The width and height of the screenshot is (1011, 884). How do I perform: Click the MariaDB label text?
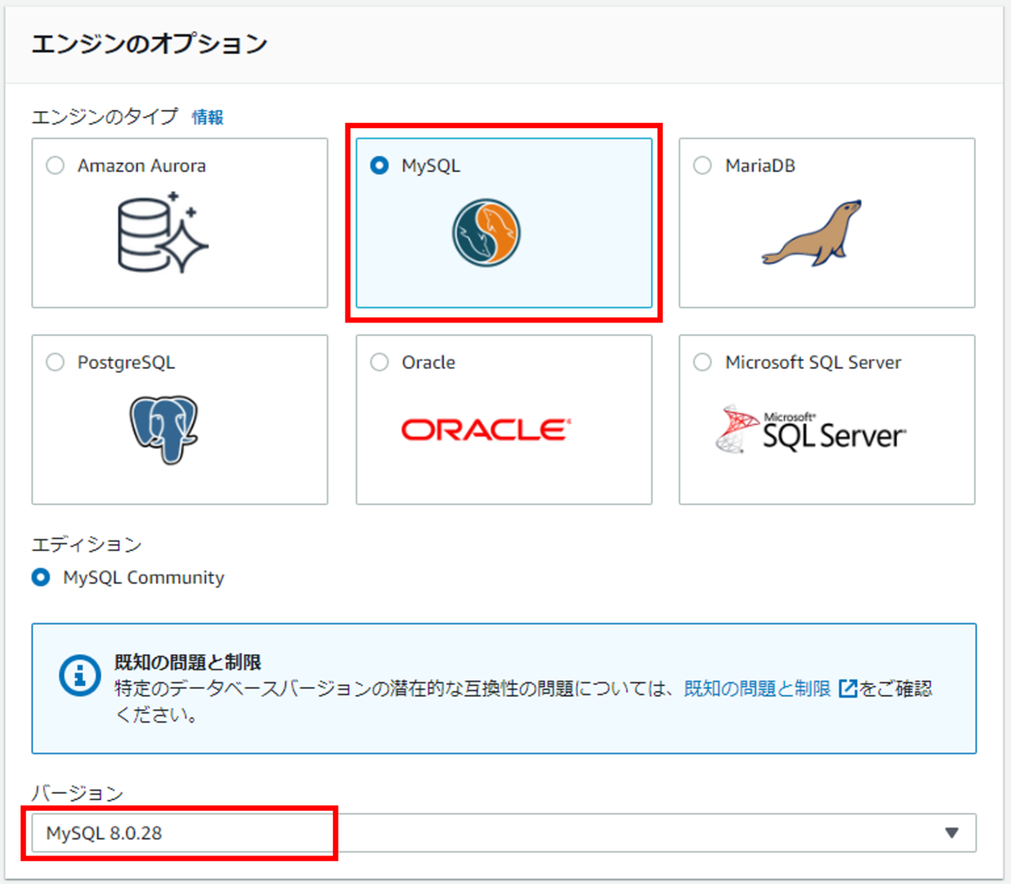pos(760,166)
